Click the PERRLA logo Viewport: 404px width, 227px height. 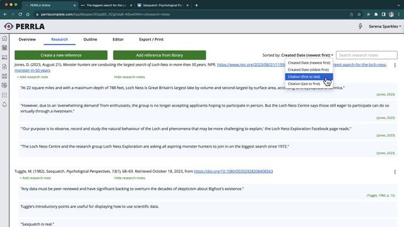[24, 26]
